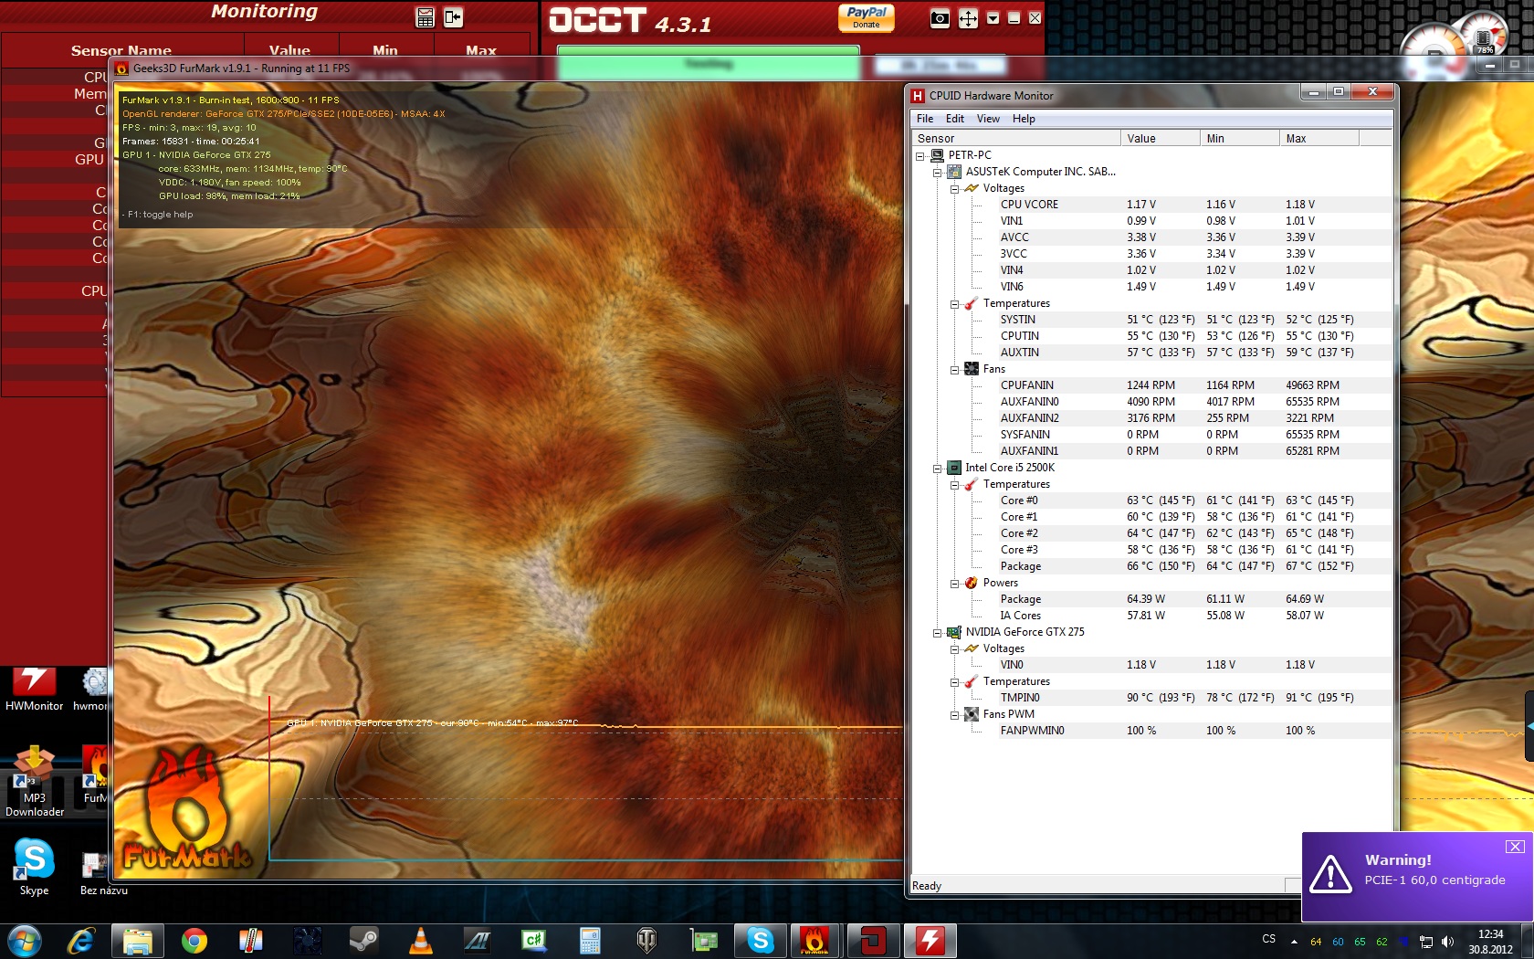Open HWMonitor desktop shortcut

coord(34,689)
